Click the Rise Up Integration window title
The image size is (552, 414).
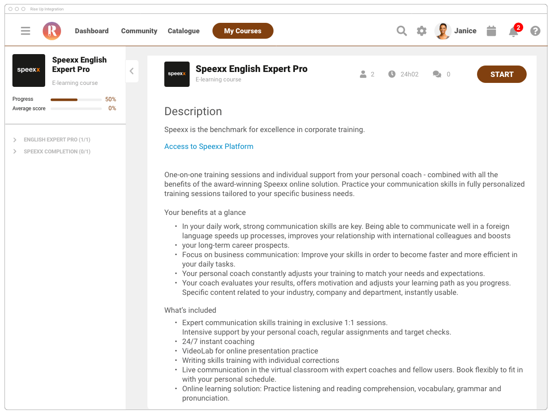coord(47,9)
